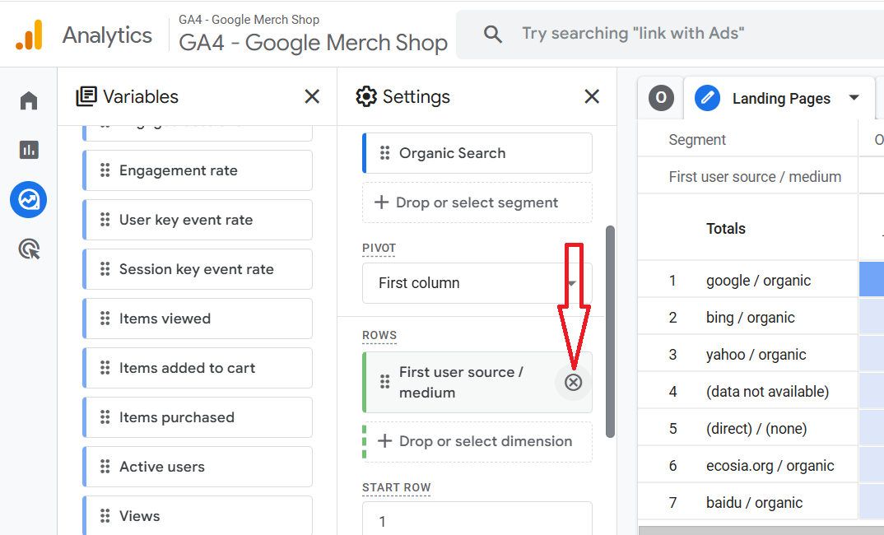
Task: Open the Pivot First column dropdown
Action: (x=477, y=283)
